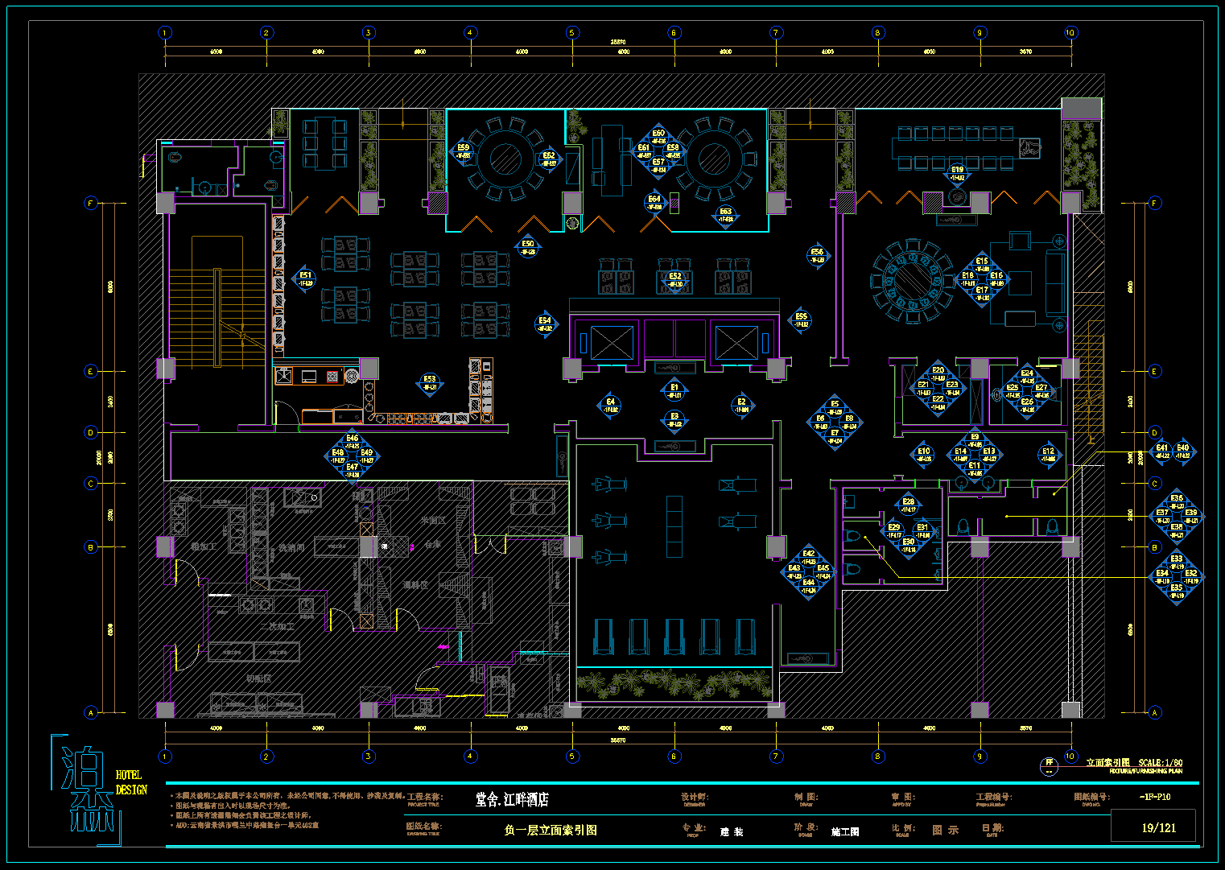Select the E53 elevation symbol
Screen dimensions: 1225x870
click(430, 383)
